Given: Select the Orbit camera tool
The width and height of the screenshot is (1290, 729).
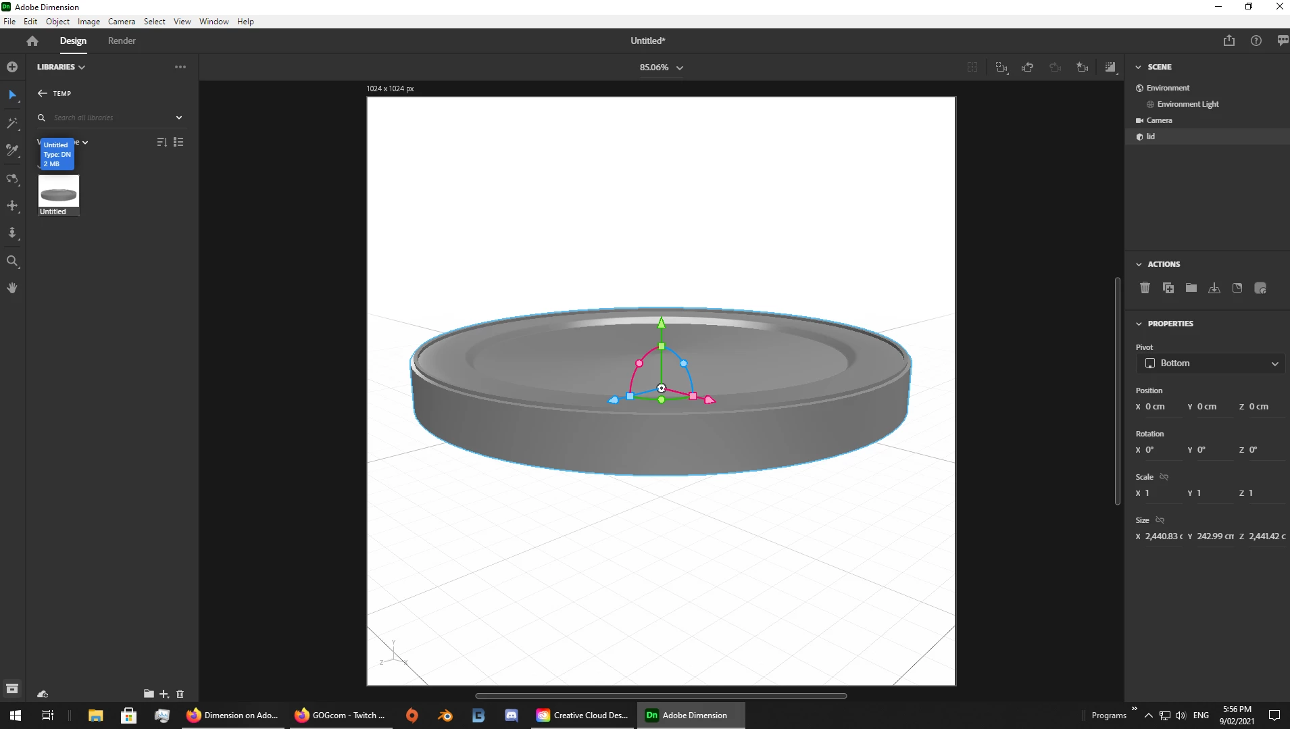Looking at the screenshot, I should (12, 179).
